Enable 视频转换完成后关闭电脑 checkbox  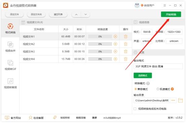pyautogui.click(x=135, y=109)
